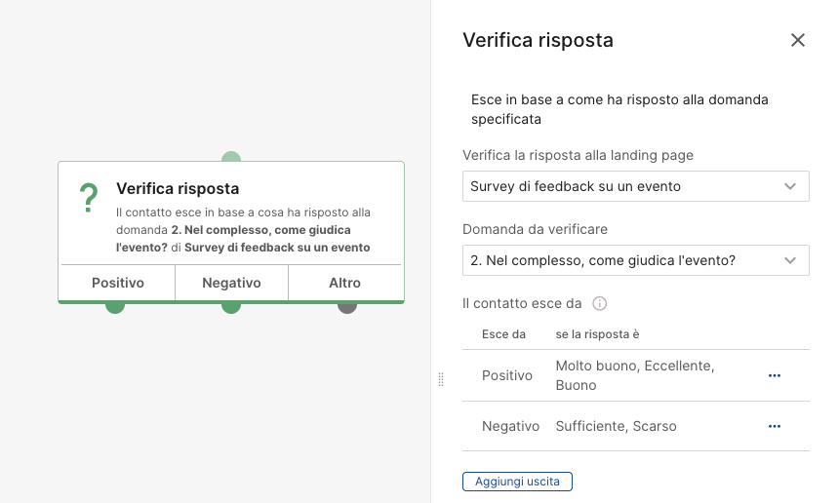The height and width of the screenshot is (503, 838).
Task: Close the Verifica risposta panel
Action: coord(797,40)
